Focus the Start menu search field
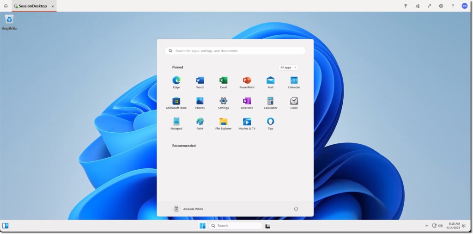 (235, 51)
